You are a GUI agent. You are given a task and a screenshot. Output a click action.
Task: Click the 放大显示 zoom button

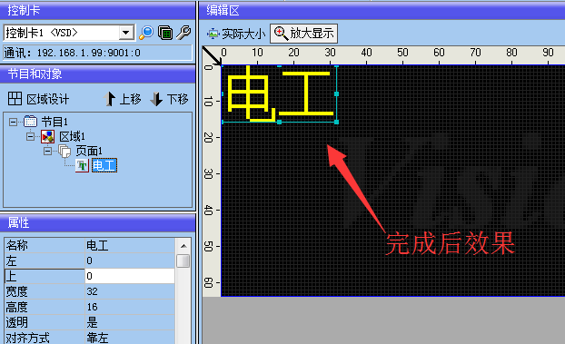click(303, 34)
